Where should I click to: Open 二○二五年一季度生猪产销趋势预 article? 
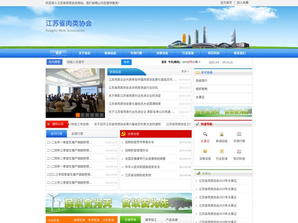click(69, 142)
